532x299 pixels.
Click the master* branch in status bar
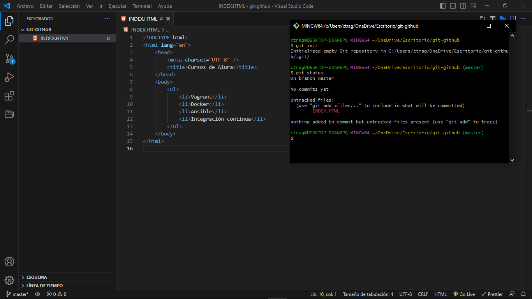tap(17, 294)
